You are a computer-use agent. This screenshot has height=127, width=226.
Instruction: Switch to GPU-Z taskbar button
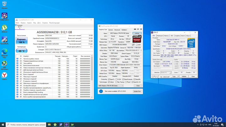pyautogui.click(x=73, y=124)
